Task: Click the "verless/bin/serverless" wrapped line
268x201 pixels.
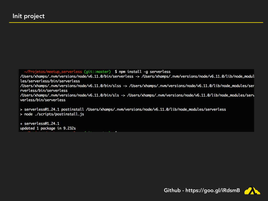Action: pyautogui.click(x=43, y=100)
